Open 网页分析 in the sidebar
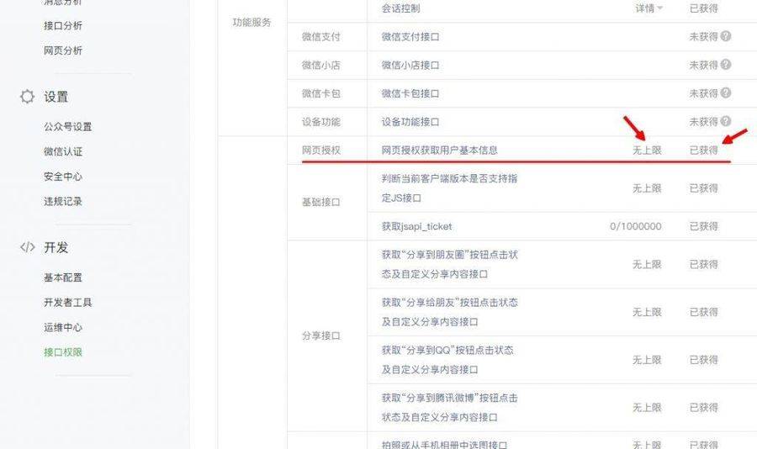This screenshot has height=449, width=757. (63, 50)
